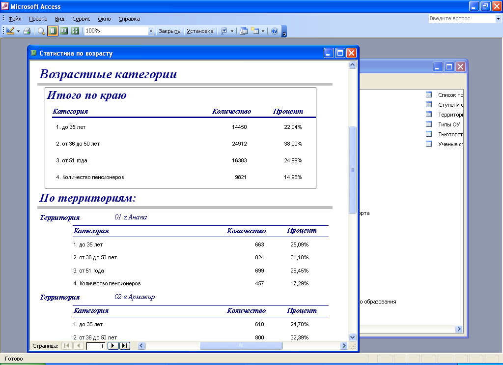Toggle the Two Pages view button
Screen dimensions: 503x365
click(64, 31)
